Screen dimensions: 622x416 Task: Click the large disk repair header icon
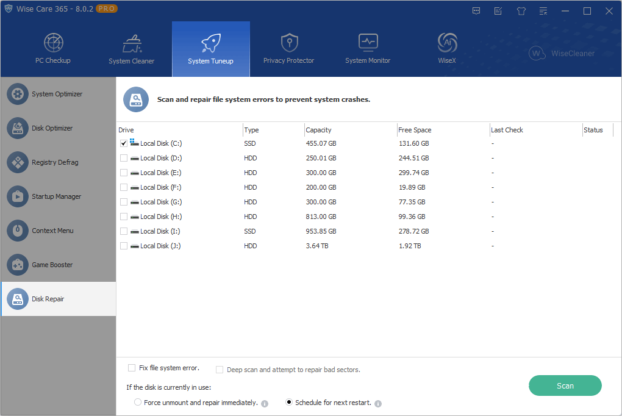coord(136,99)
